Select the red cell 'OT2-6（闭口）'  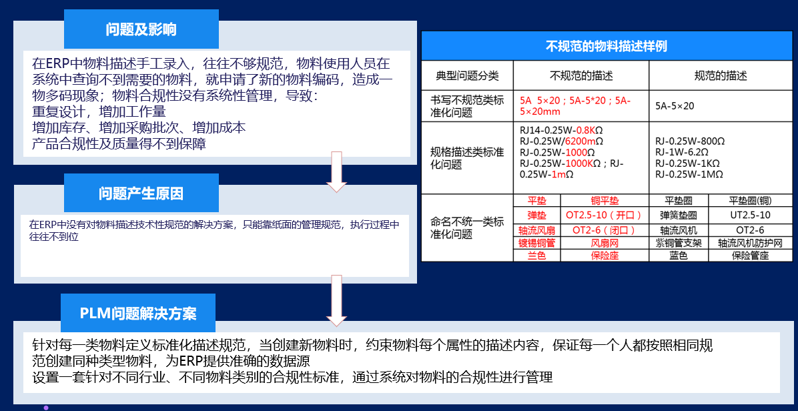click(605, 230)
